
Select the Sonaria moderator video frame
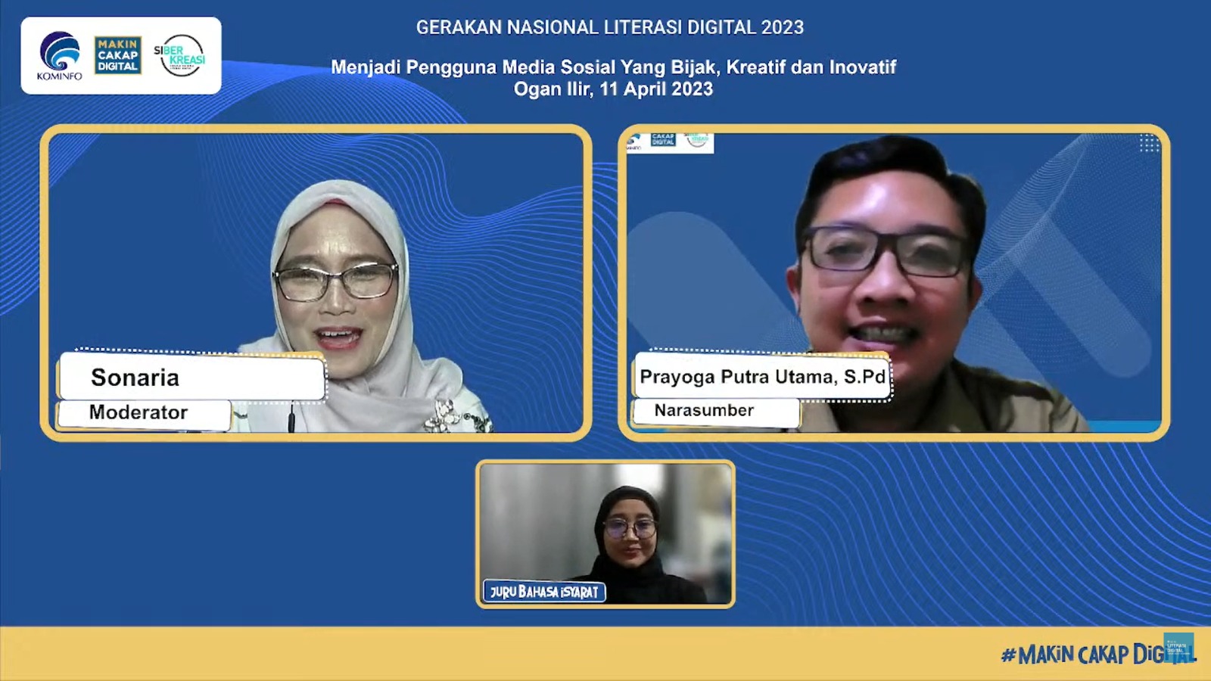[316, 282]
